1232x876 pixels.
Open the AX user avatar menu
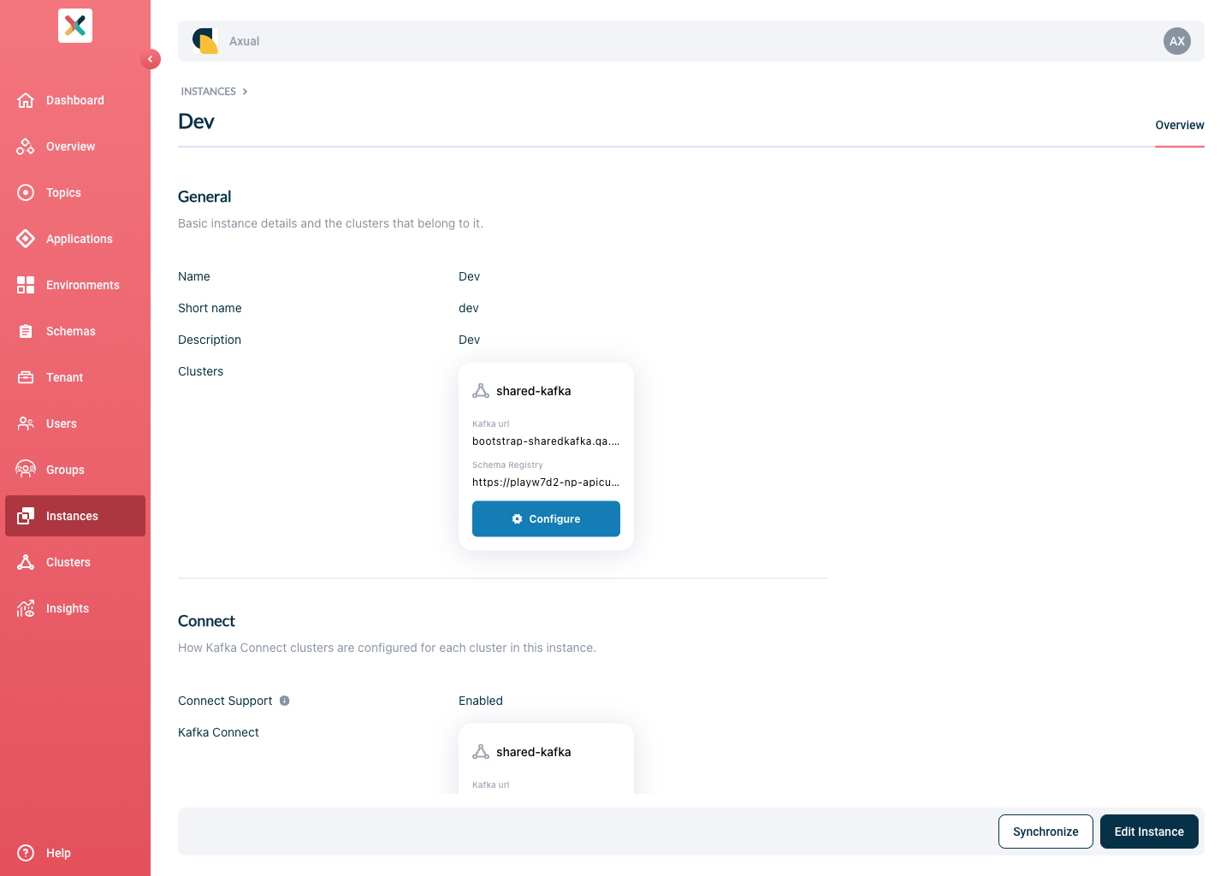click(x=1177, y=41)
